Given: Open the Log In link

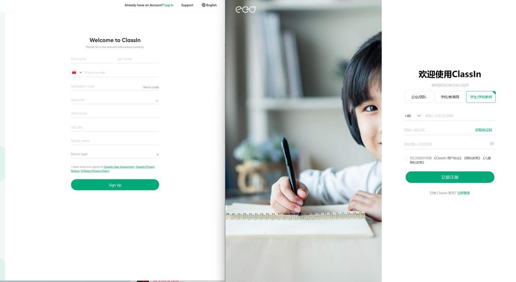Looking at the screenshot, I should [x=169, y=5].
